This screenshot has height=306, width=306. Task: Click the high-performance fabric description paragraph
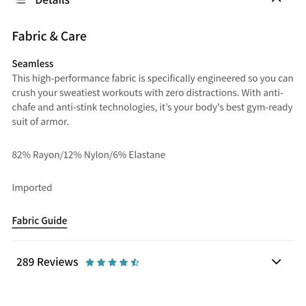coord(152,100)
